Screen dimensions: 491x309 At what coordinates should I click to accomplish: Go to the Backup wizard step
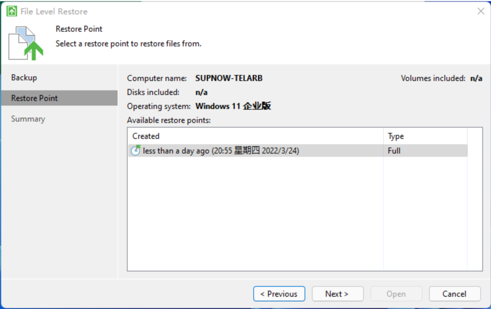click(24, 77)
